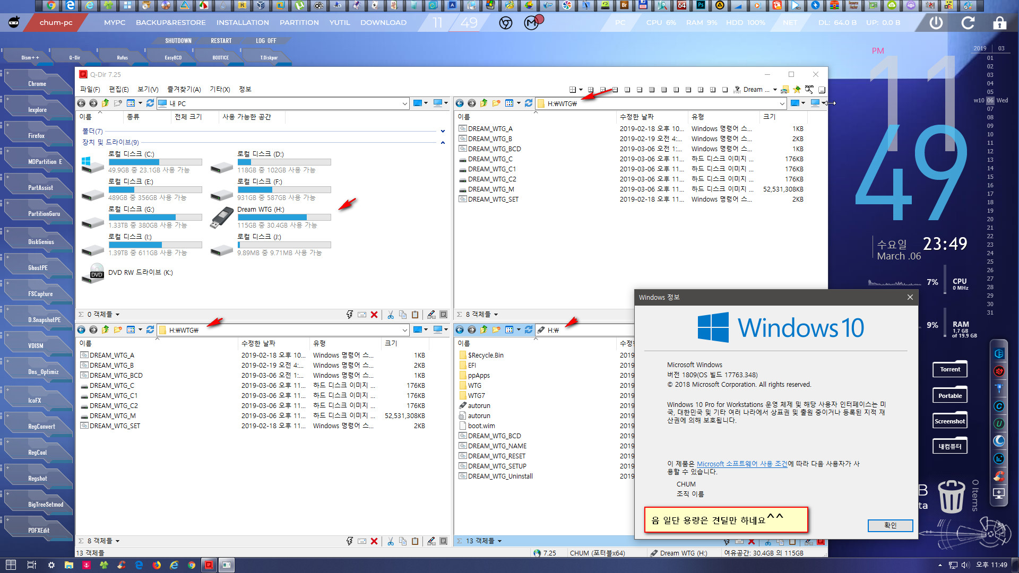Click the up-folder icon in the My PC pane
Image resolution: width=1019 pixels, height=573 pixels.
(x=106, y=103)
